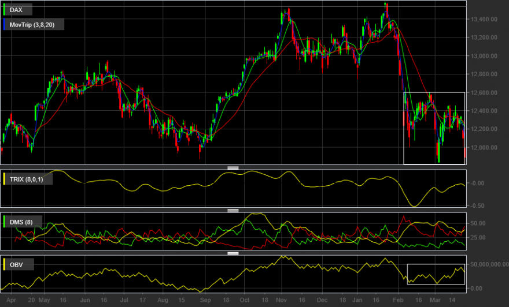Viewport: 509px width, 307px height.
Task: Click the 13,400.00 price axis label
Action: (x=484, y=20)
